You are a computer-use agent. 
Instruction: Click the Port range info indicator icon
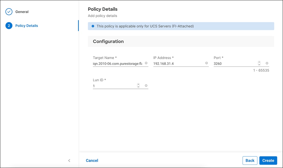[267, 63]
